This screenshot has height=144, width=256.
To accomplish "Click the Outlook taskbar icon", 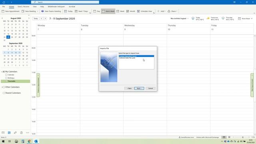I will (x=36, y=141).
